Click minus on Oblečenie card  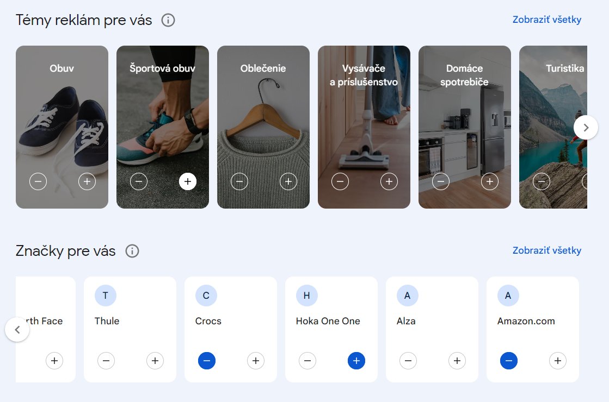tap(239, 181)
